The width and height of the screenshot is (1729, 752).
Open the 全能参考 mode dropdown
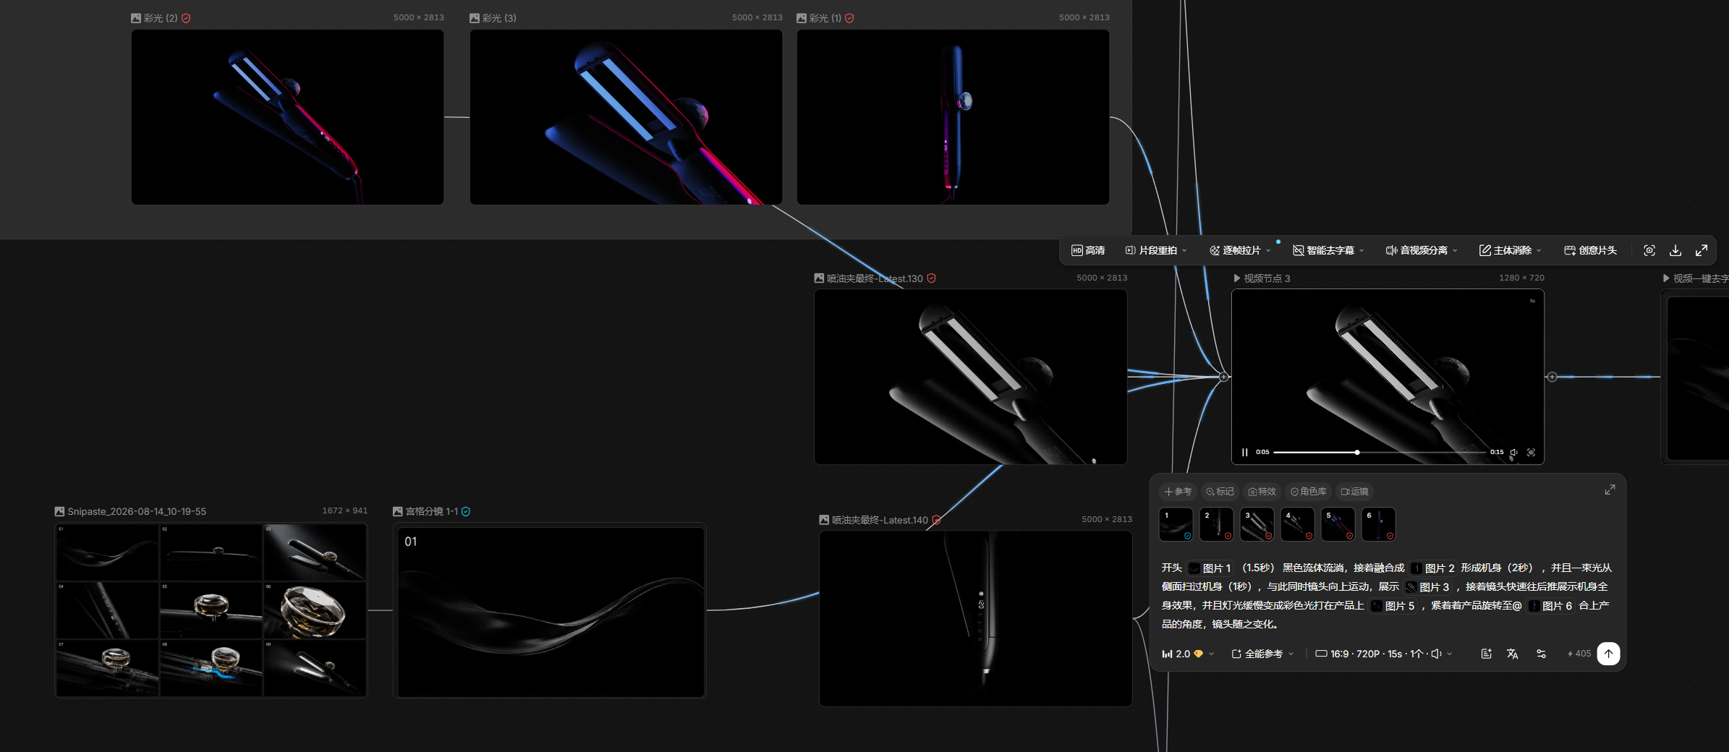1262,654
